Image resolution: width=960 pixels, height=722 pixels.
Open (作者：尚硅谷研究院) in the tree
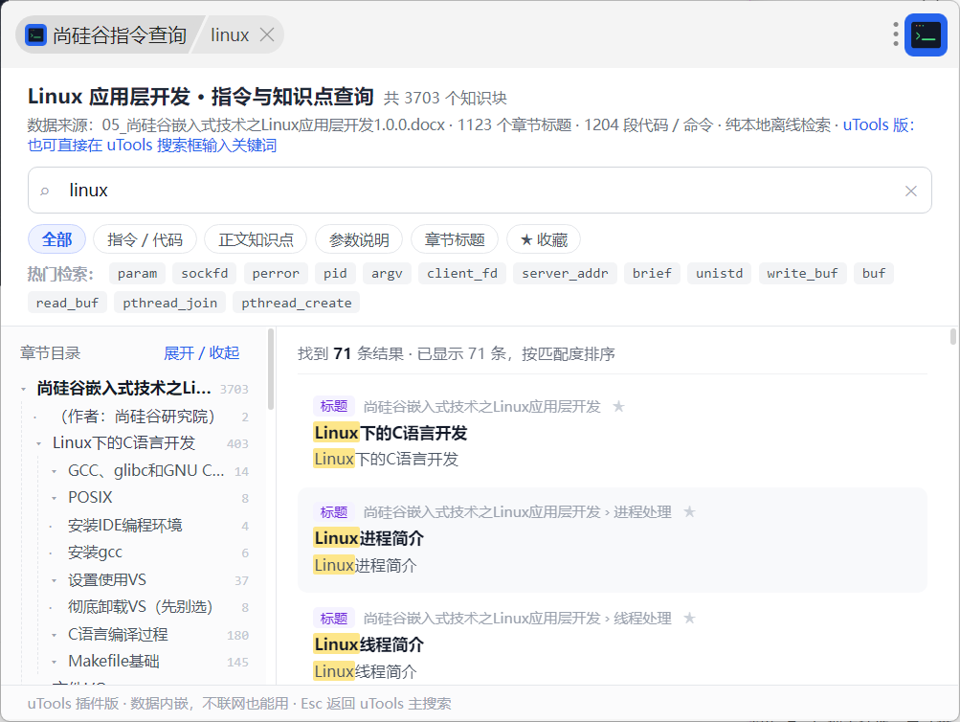[139, 417]
